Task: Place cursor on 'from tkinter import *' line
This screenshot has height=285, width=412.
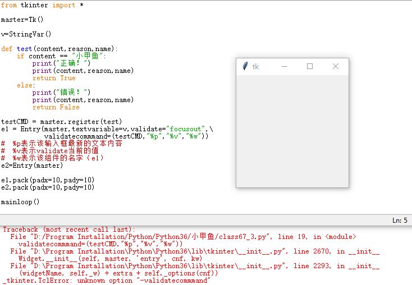Action: (38, 5)
